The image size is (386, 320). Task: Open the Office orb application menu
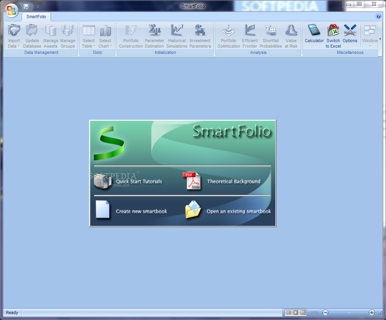tap(11, 11)
